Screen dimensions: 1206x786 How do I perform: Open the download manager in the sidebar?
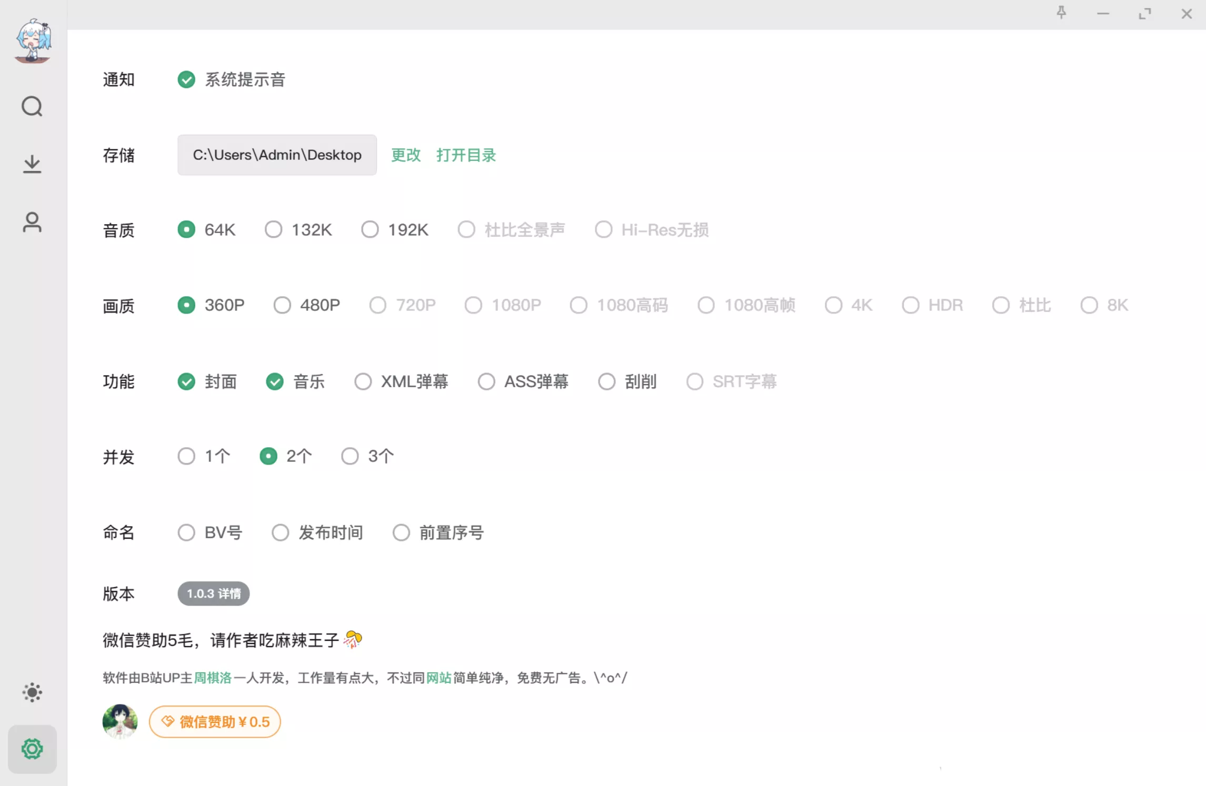(32, 164)
